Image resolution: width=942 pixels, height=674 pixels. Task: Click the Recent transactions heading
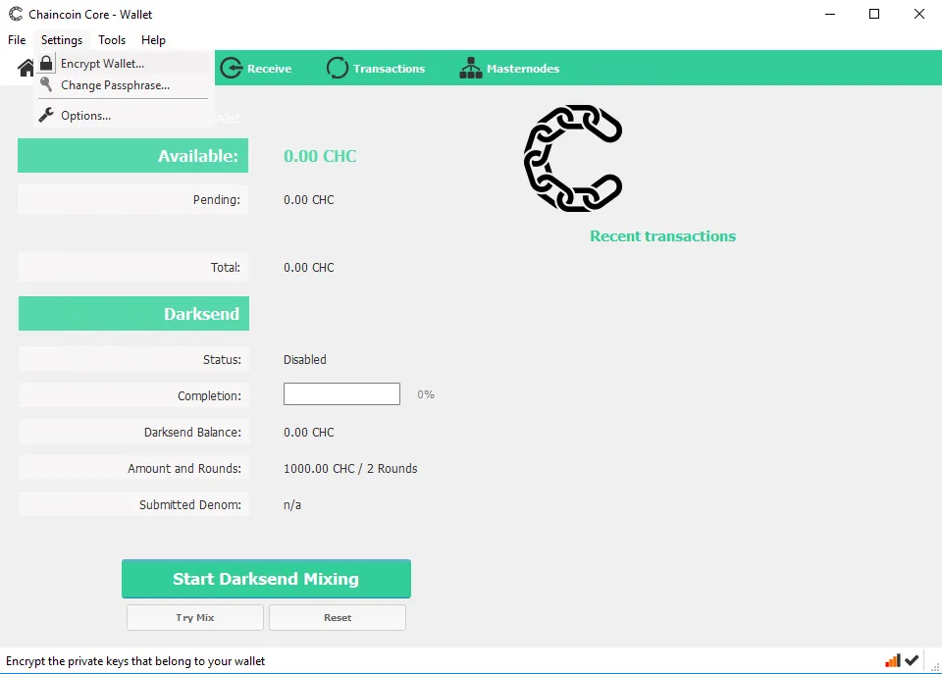click(662, 236)
